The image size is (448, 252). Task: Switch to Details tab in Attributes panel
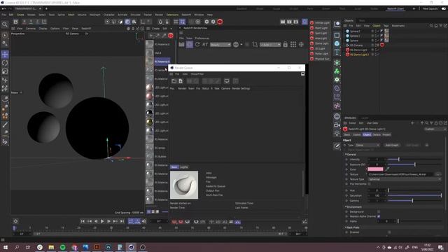pos(377,134)
